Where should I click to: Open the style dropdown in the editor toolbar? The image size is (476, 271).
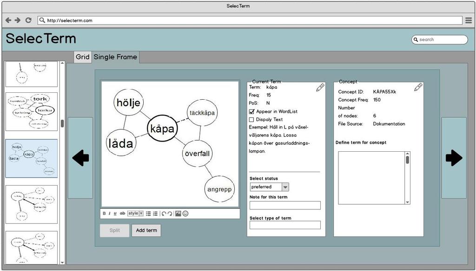point(135,213)
